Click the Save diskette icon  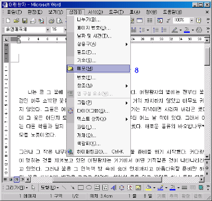coord(24,21)
